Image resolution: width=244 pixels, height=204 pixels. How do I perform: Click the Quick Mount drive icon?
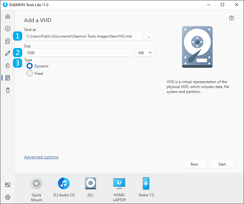click(36, 183)
